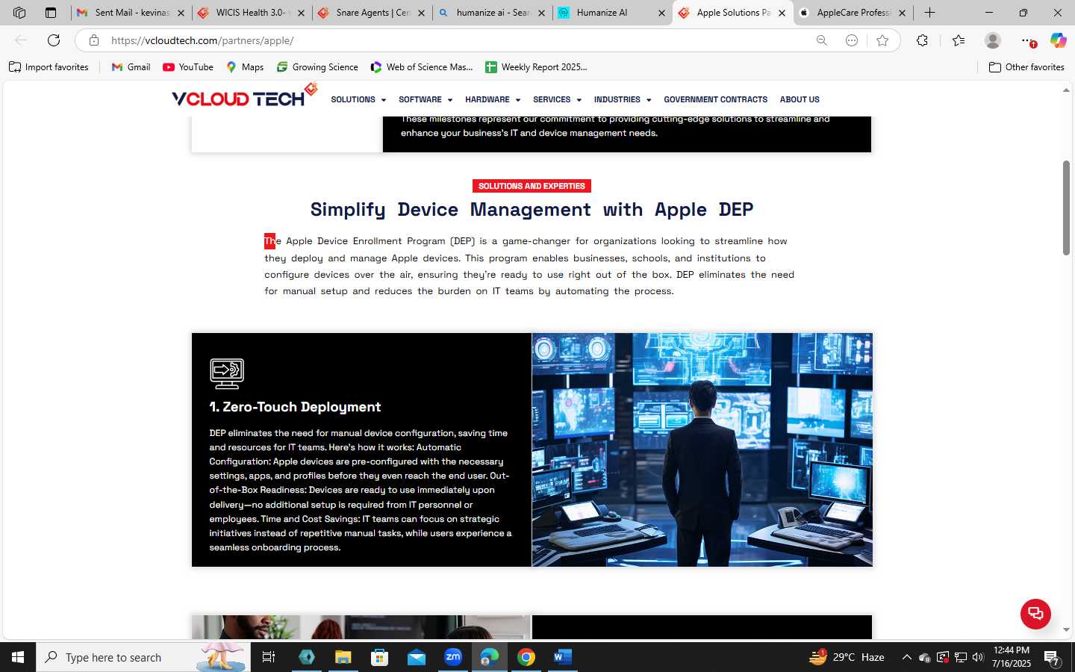The image size is (1075, 672).
Task: Open the Extensions puzzle icon
Action: (x=923, y=40)
